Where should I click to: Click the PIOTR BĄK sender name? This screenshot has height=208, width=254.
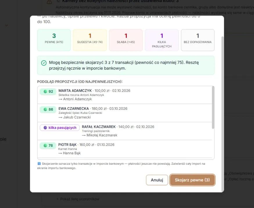click(x=67, y=145)
